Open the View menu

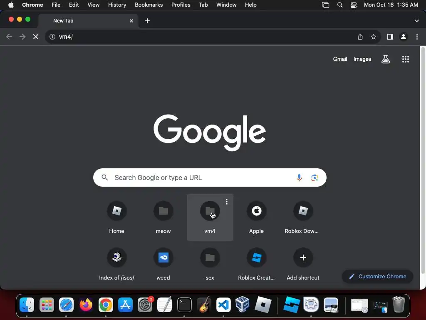[94, 5]
